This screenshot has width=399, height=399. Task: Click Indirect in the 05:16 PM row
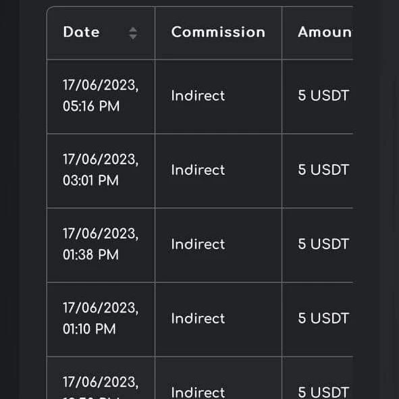(x=198, y=96)
